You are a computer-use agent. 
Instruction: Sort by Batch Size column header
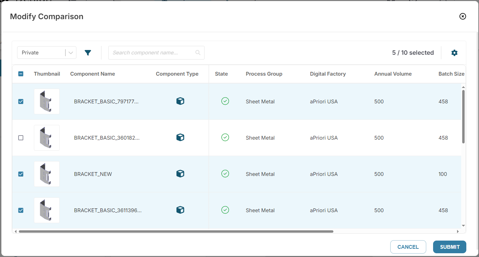[452, 74]
